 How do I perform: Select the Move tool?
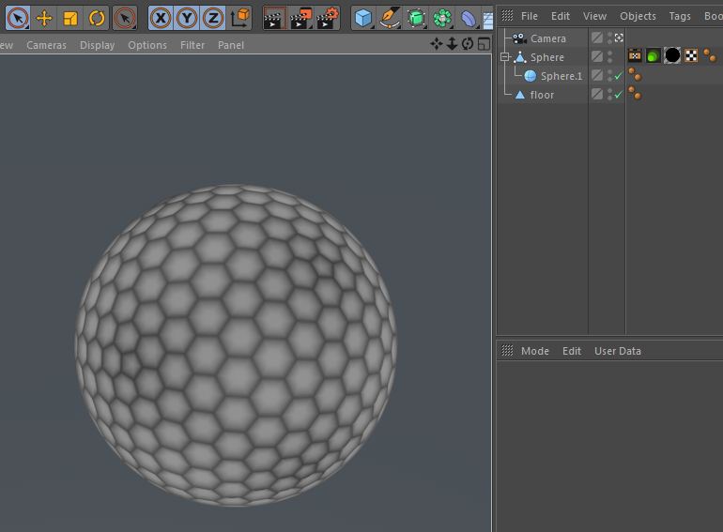click(x=44, y=18)
